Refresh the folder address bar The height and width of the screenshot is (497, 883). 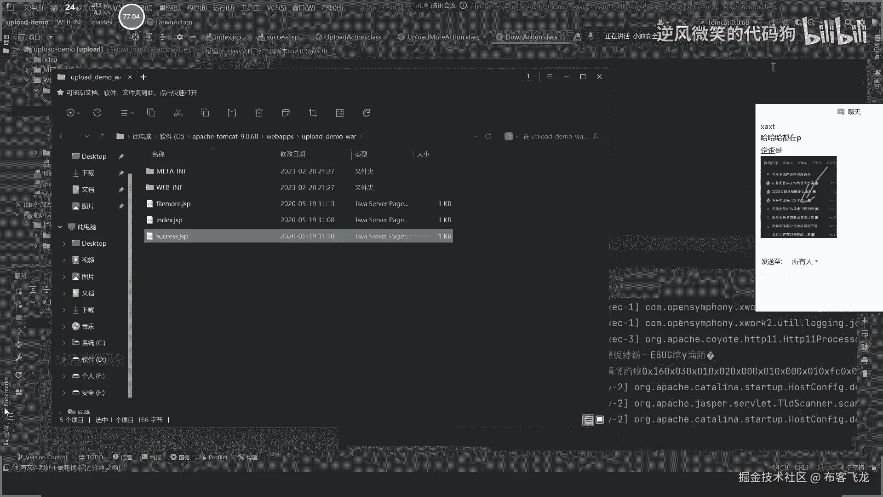[488, 136]
